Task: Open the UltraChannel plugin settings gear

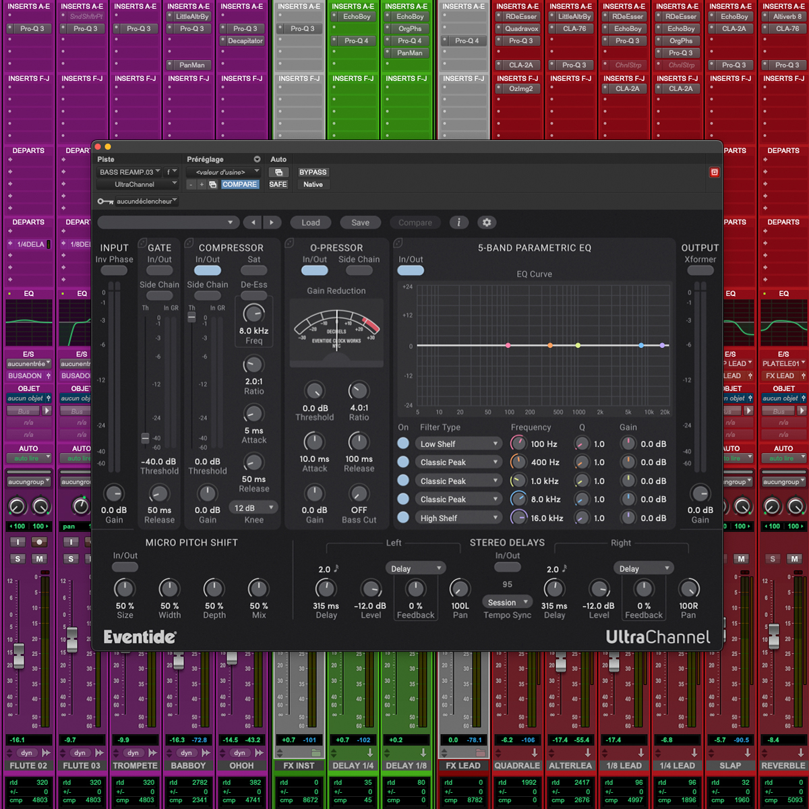Action: pyautogui.click(x=487, y=222)
